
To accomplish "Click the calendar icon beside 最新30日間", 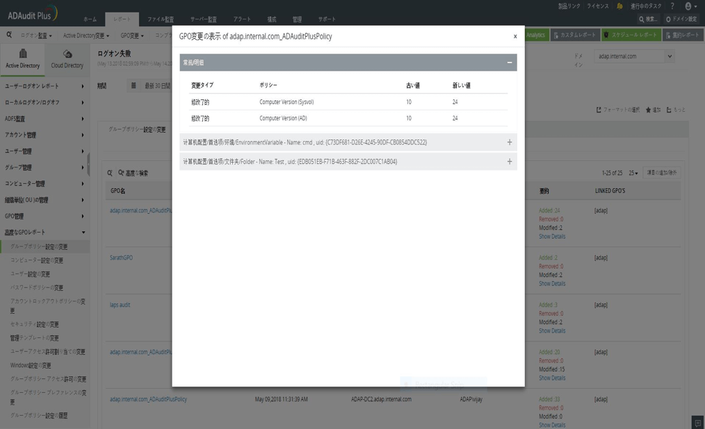I will click(133, 85).
